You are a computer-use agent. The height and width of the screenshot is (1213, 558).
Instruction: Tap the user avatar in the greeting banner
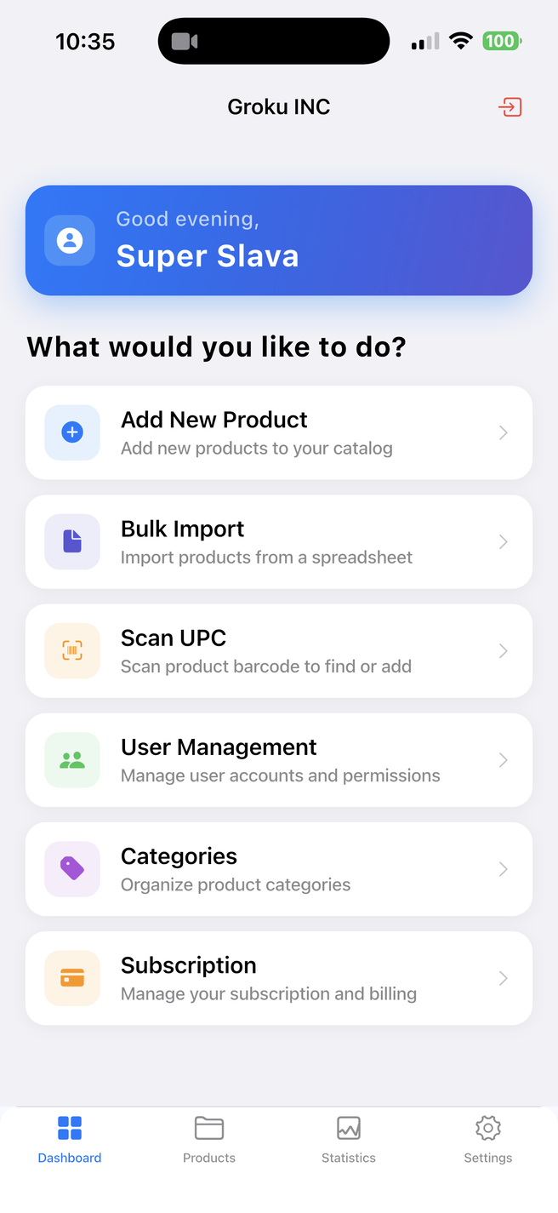pos(70,240)
